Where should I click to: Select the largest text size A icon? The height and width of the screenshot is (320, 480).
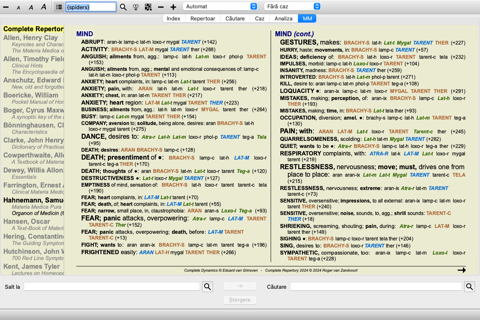[43, 7]
